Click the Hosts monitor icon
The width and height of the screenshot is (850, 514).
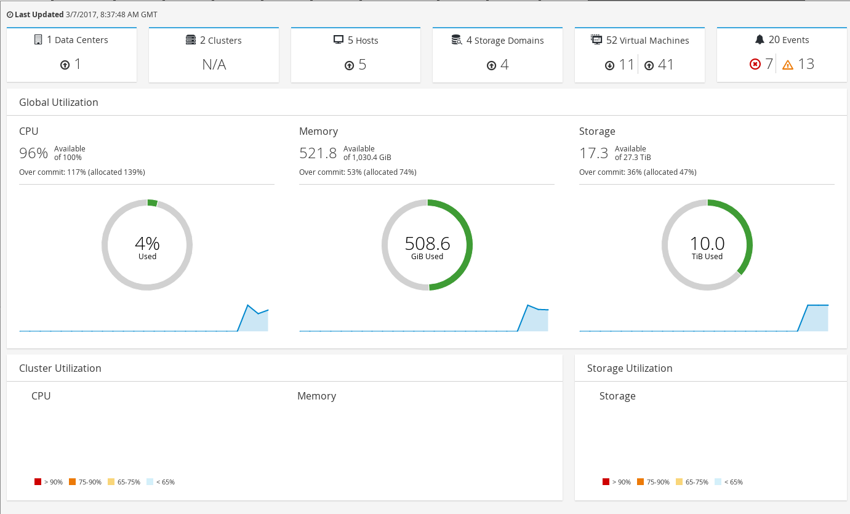point(338,40)
